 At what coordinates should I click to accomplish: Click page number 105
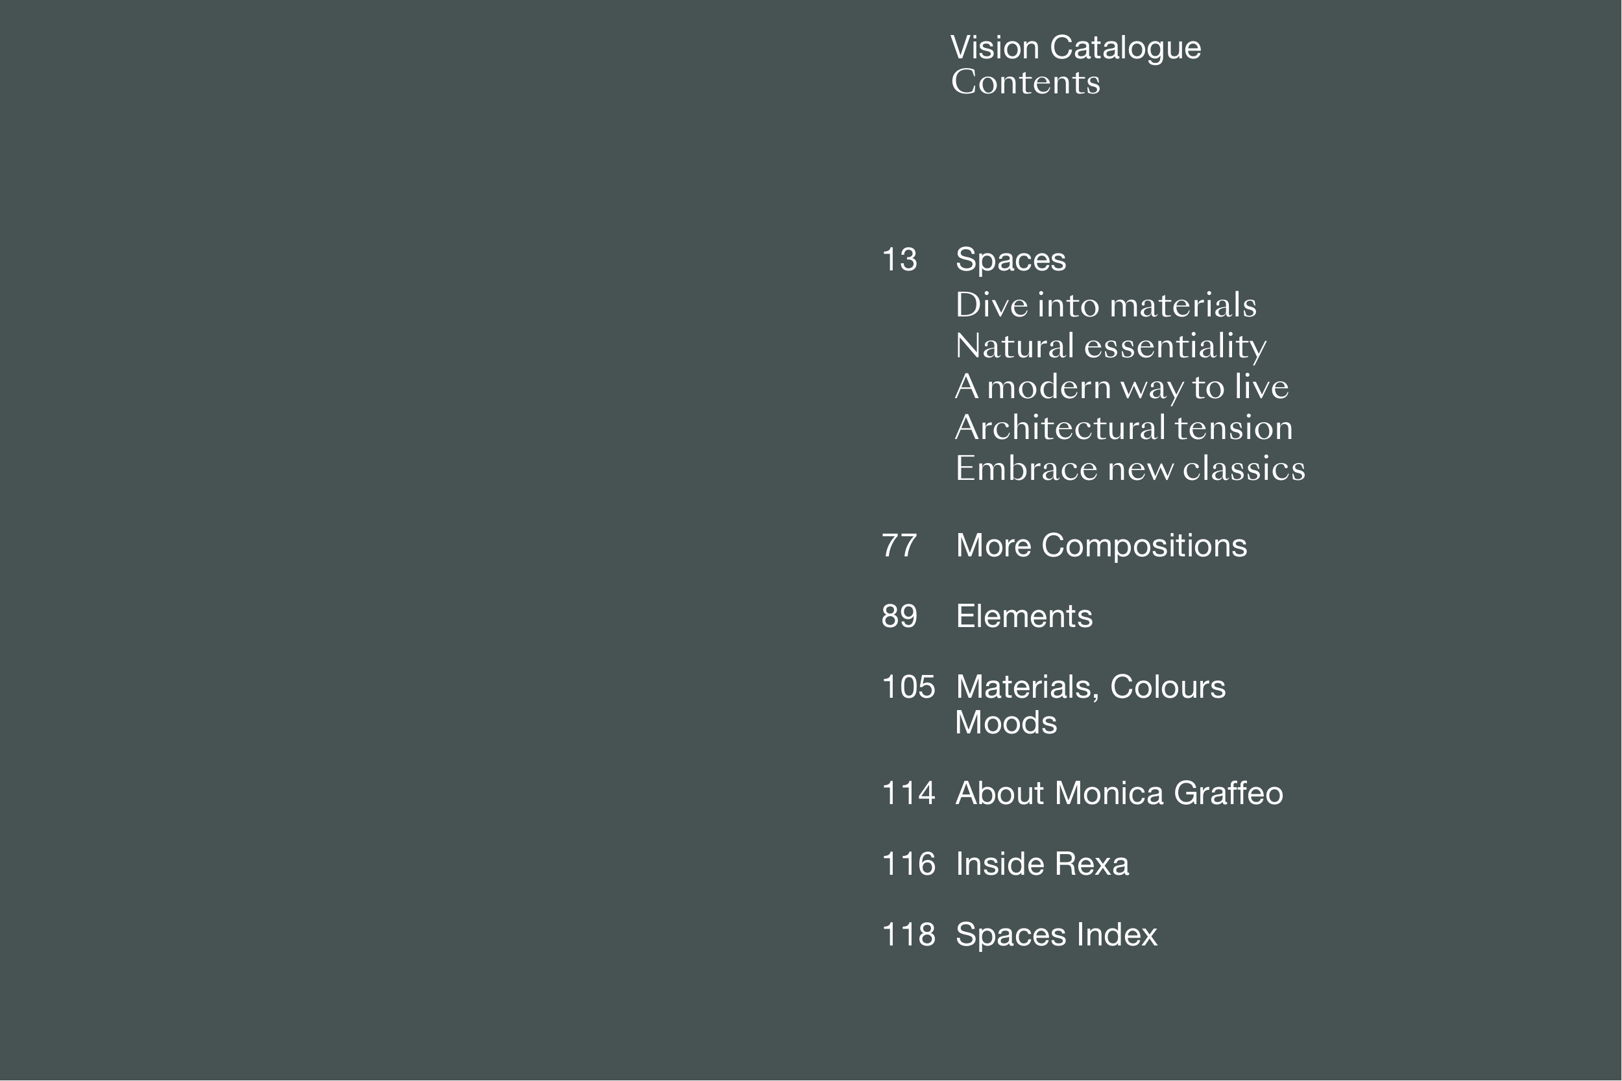pyautogui.click(x=908, y=687)
